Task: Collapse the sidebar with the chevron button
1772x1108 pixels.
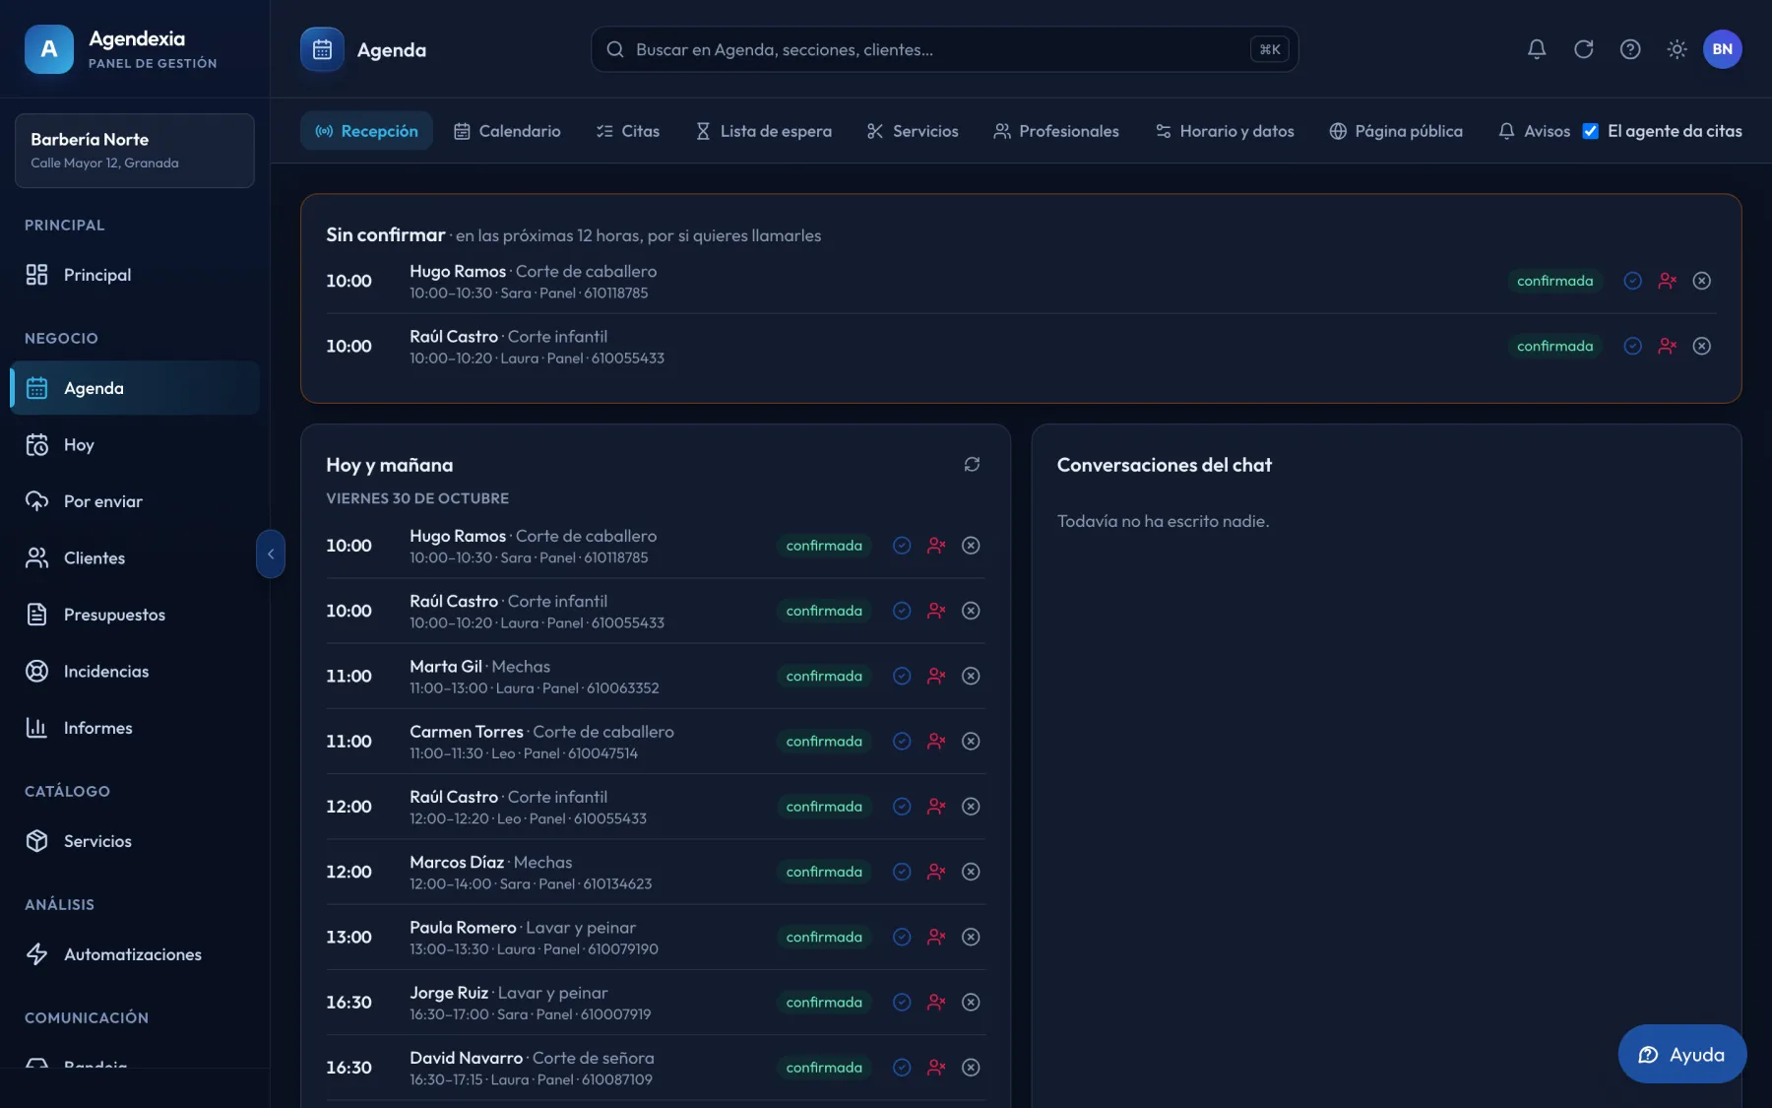Action: click(x=271, y=554)
